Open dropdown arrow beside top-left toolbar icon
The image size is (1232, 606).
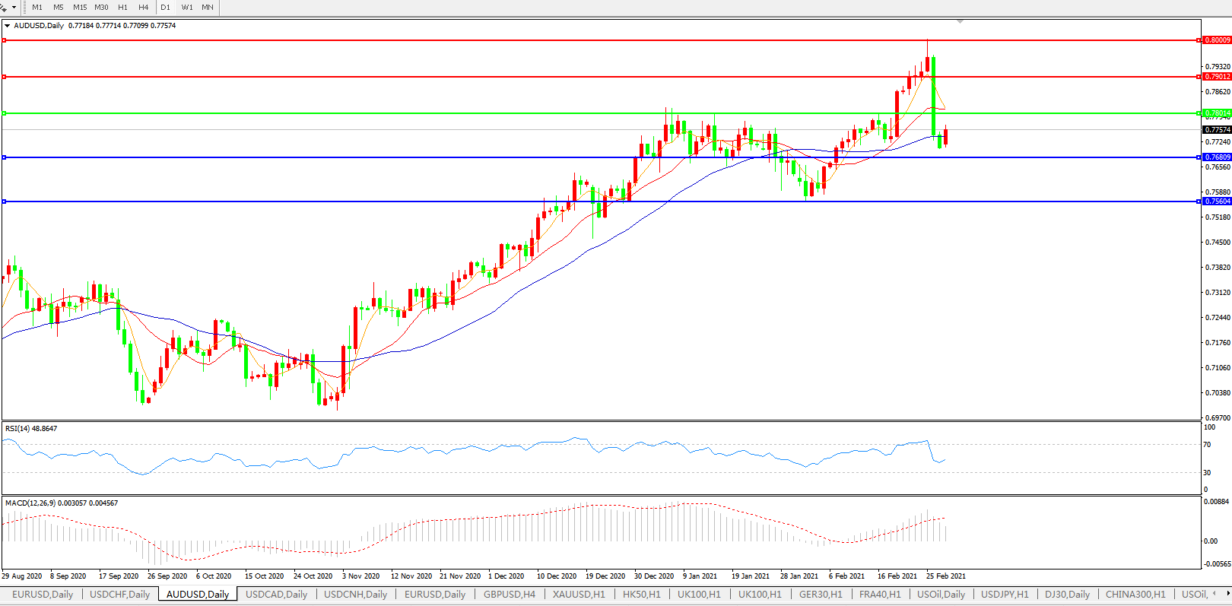pos(14,7)
